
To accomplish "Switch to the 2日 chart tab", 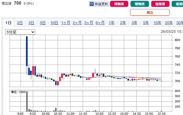I will coord(20,23).
